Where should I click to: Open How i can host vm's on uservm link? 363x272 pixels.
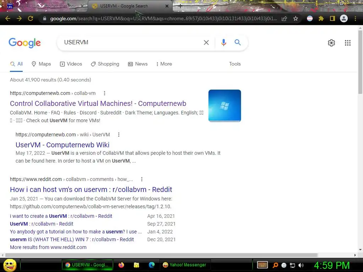point(91,190)
